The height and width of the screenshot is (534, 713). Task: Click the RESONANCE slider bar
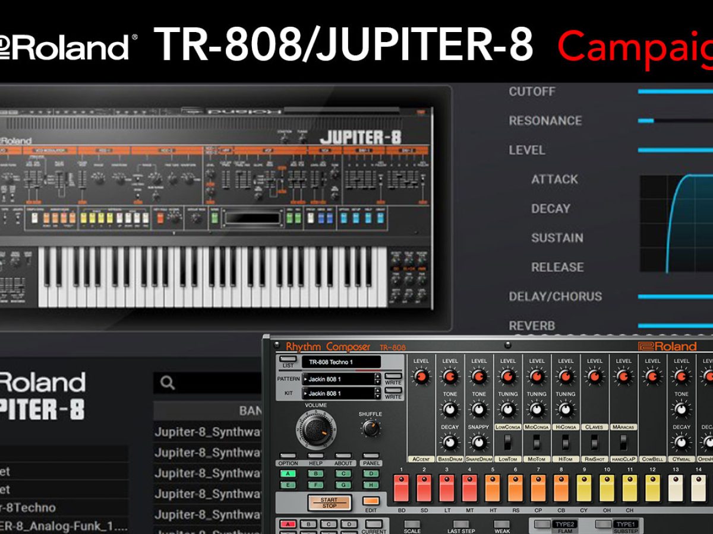click(676, 120)
